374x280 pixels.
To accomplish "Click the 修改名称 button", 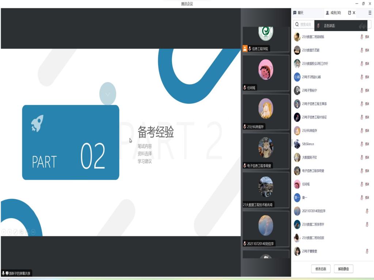I will pos(321,269).
